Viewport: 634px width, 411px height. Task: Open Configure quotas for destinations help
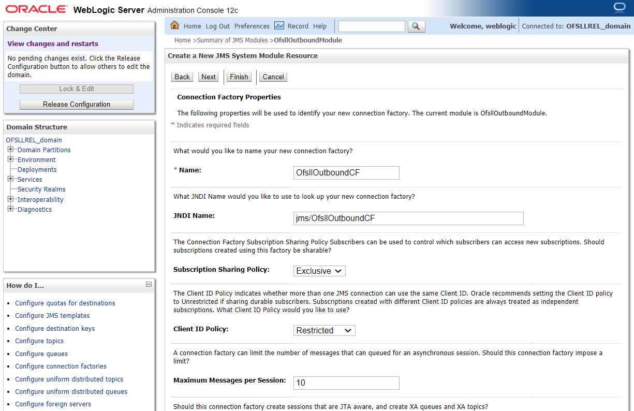[65, 303]
